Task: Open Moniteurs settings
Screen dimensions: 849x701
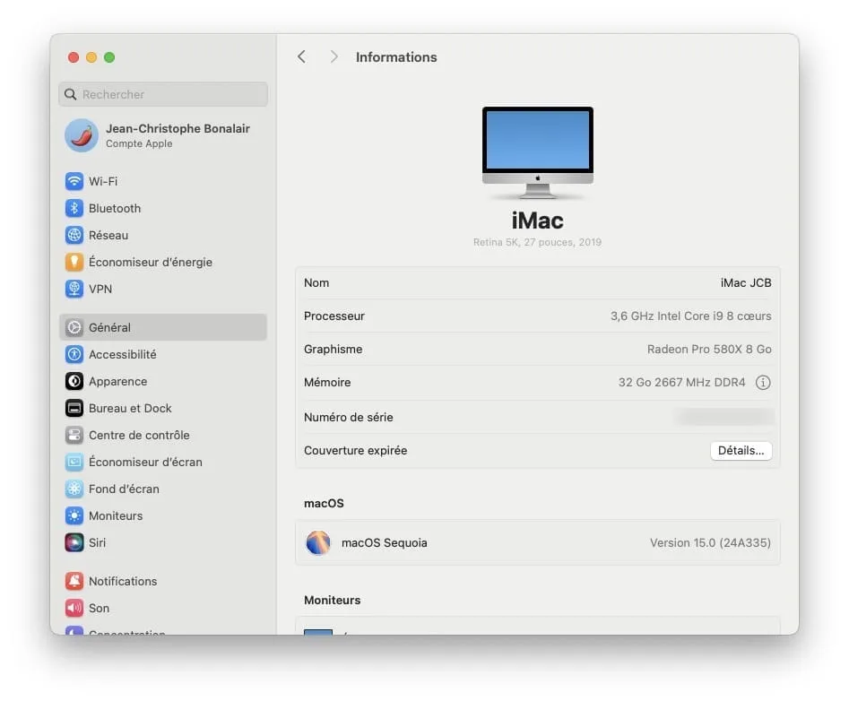Action: coord(116,515)
